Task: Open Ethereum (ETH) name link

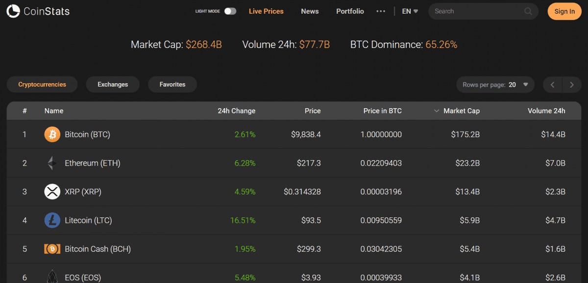Action: point(93,163)
